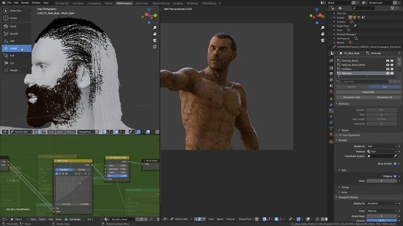Toggle the Show Emitter checkbox

pos(395,163)
